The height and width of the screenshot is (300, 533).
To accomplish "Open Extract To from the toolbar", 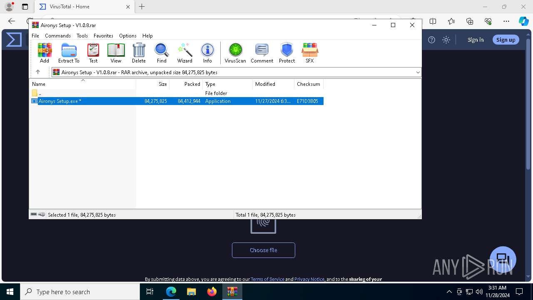I will [69, 53].
